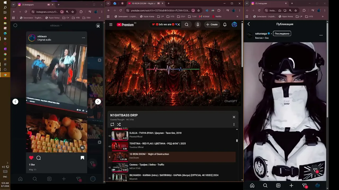Play Selina - Traffic from the playlist

coord(172,167)
